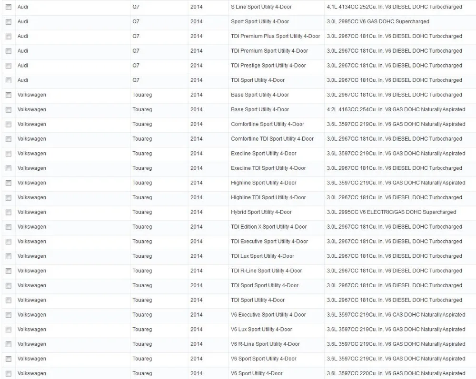Screen dimensions: 476x379
Task: Check the Touareg Hybrid Sport Utility checkbox
Action: click(x=9, y=212)
